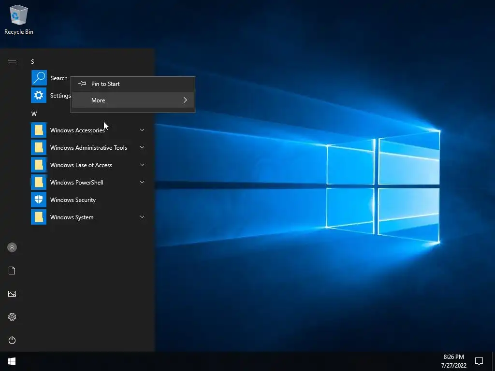Screen dimensions: 495x371
Task: Click the date 7/27/2022 on taskbar
Action: [453, 366]
